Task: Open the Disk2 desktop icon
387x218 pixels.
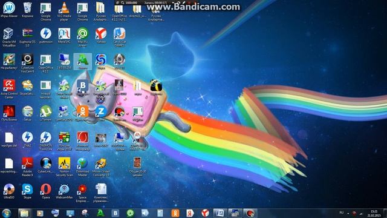Action: (27, 139)
